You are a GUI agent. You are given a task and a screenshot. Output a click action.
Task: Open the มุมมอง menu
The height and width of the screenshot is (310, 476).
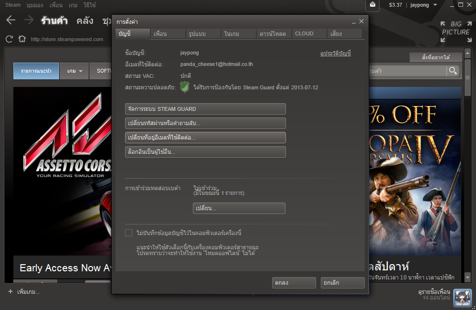(x=34, y=5)
